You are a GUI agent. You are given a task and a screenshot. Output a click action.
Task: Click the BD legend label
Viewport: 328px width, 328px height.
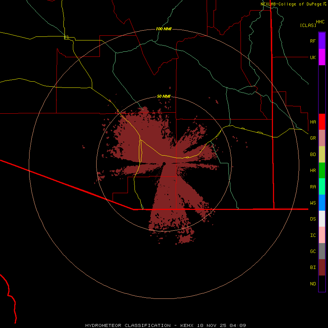(313, 155)
